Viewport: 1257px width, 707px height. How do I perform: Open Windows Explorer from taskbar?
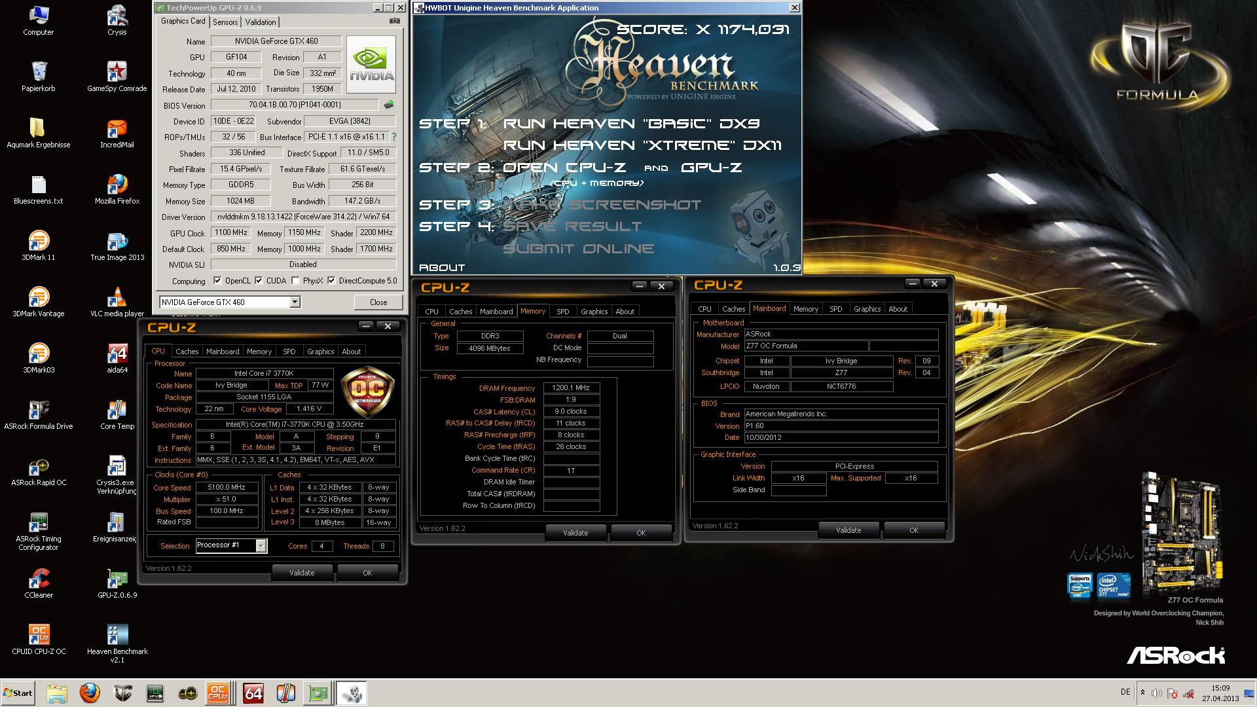tap(57, 693)
